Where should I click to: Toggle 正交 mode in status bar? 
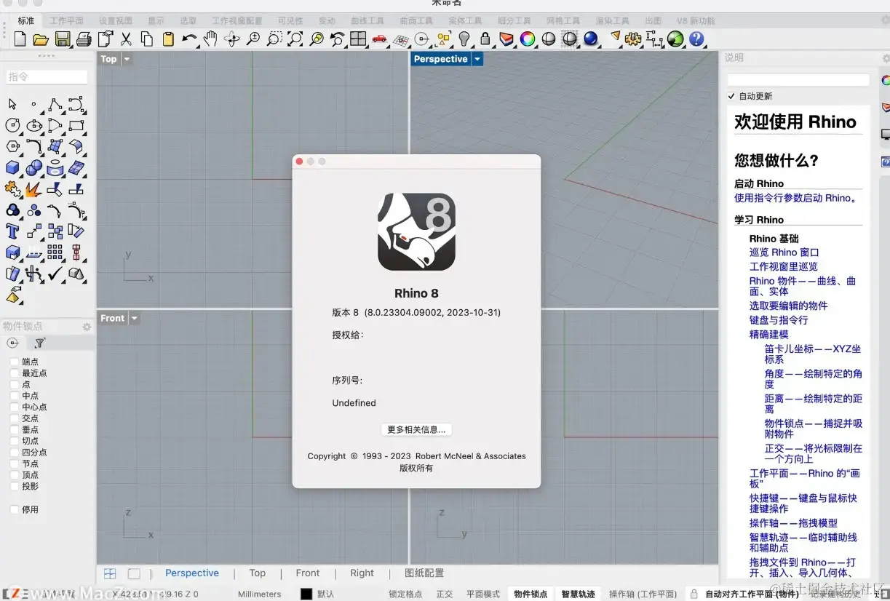point(445,594)
